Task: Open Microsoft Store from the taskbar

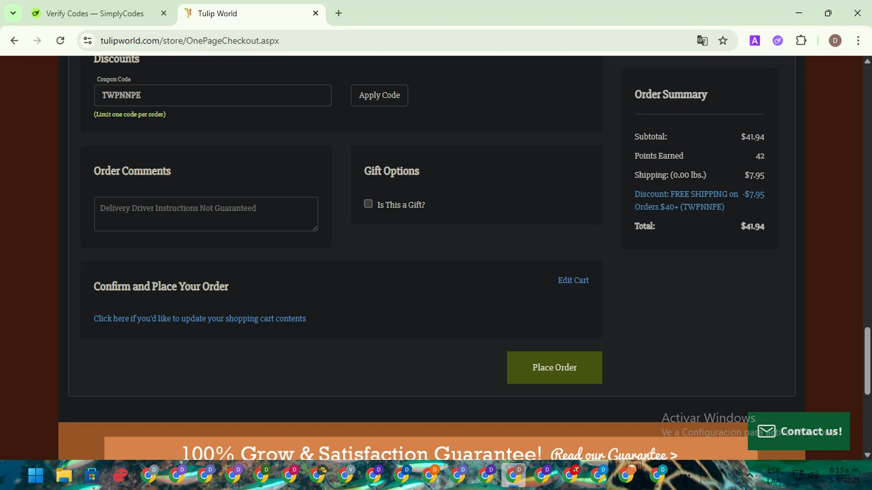Action: pyautogui.click(x=91, y=475)
